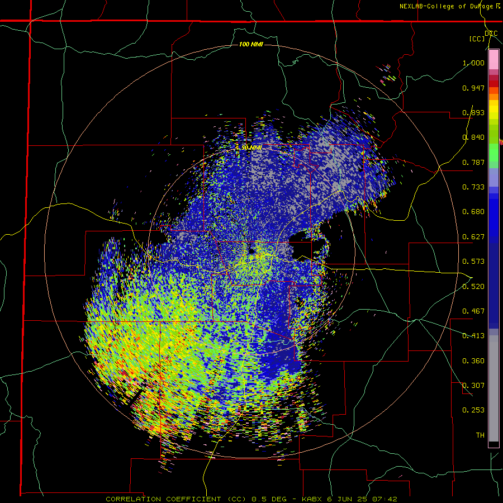Click the TH threshold label on legend
Screen dimensions: 503x503
click(480, 435)
